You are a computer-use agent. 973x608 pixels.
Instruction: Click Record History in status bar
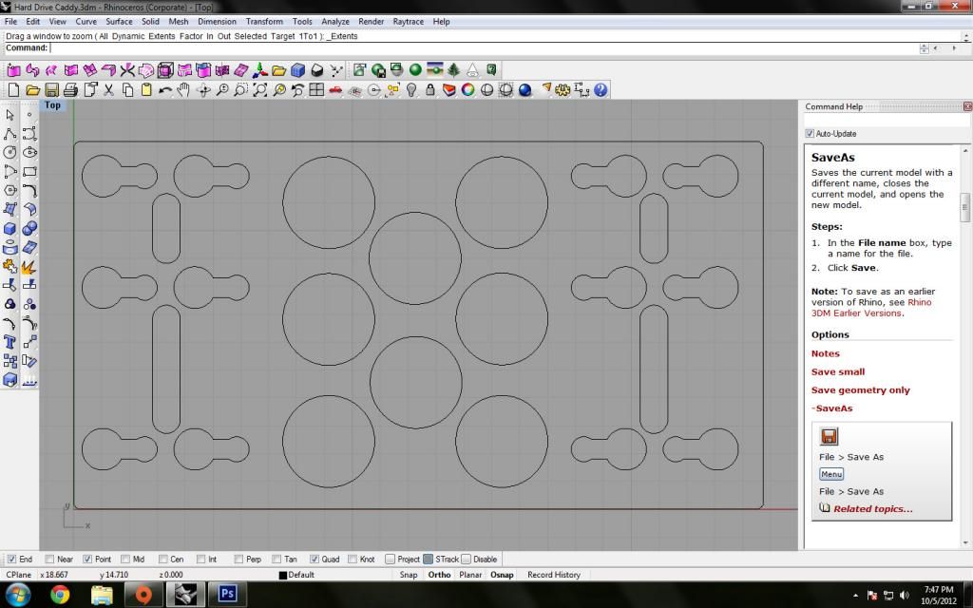click(554, 575)
